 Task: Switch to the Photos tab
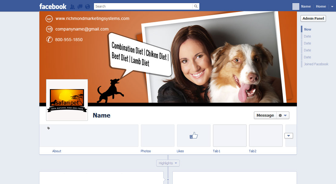pos(146,151)
